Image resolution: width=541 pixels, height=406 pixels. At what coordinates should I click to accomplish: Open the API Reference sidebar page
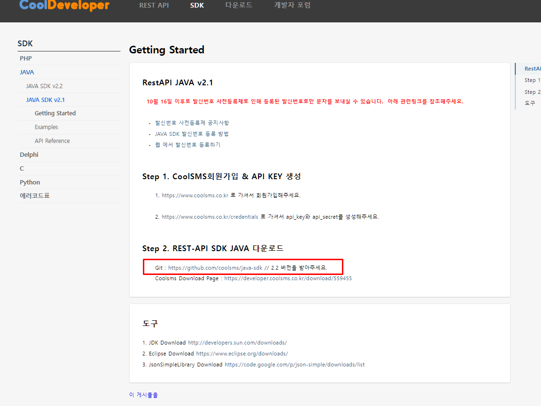point(52,141)
